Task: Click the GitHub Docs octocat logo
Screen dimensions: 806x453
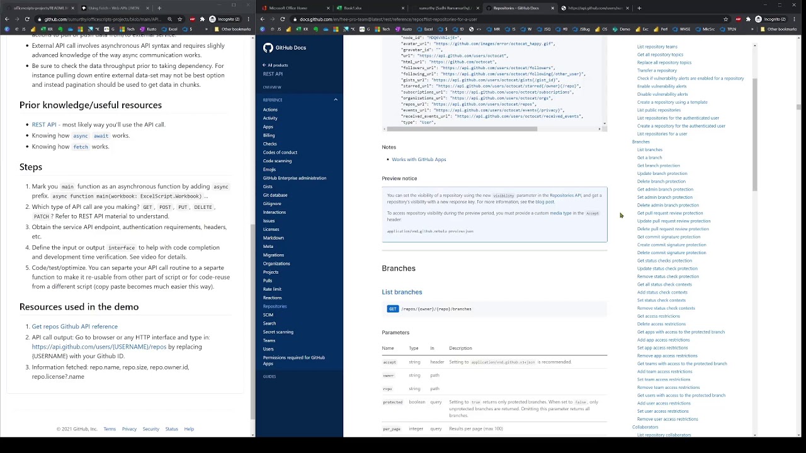Action: [x=268, y=48]
